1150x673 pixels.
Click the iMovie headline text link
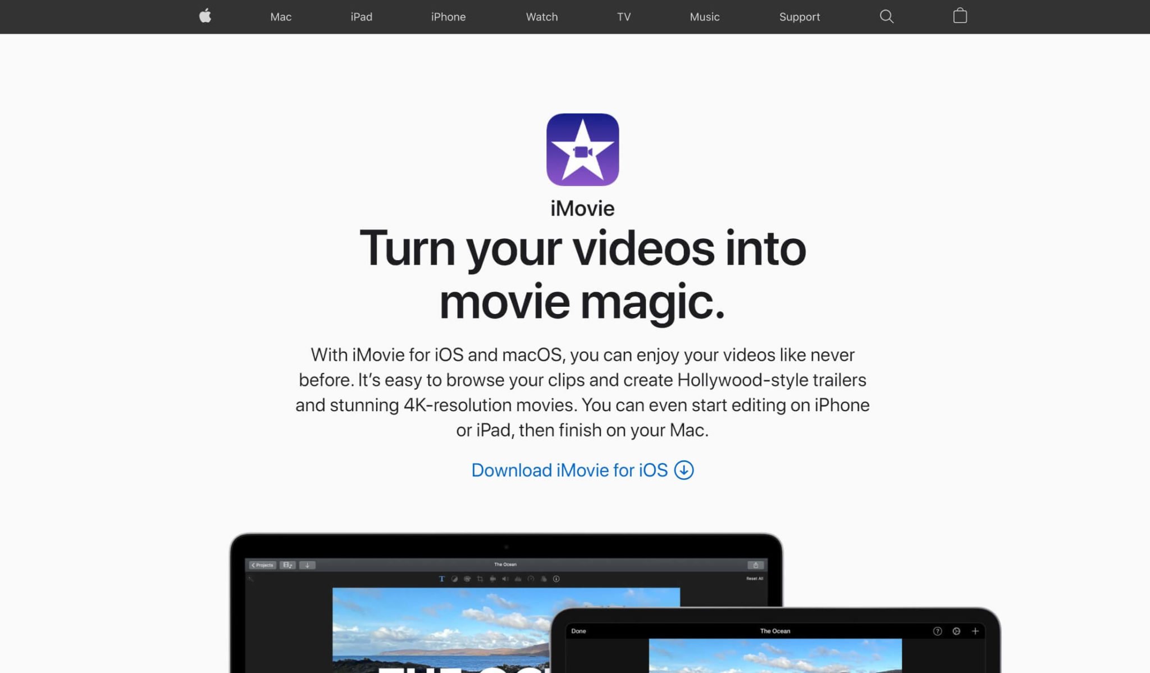tap(583, 208)
